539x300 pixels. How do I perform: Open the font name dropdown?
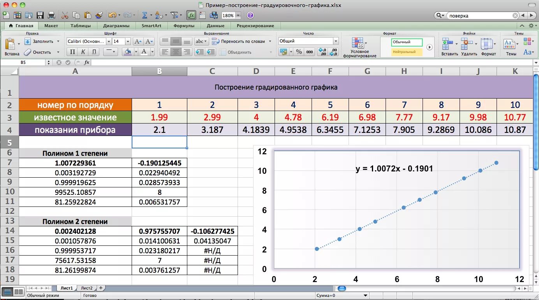click(109, 41)
